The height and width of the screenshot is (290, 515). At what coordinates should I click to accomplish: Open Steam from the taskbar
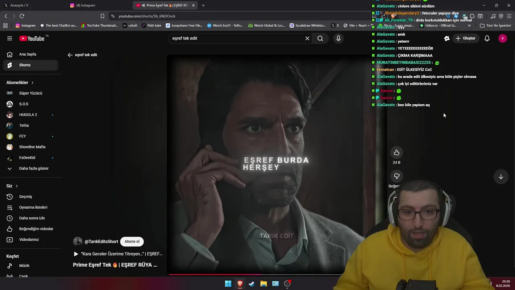click(251, 284)
